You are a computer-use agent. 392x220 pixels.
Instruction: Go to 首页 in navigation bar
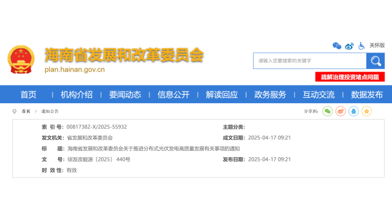coord(28,95)
